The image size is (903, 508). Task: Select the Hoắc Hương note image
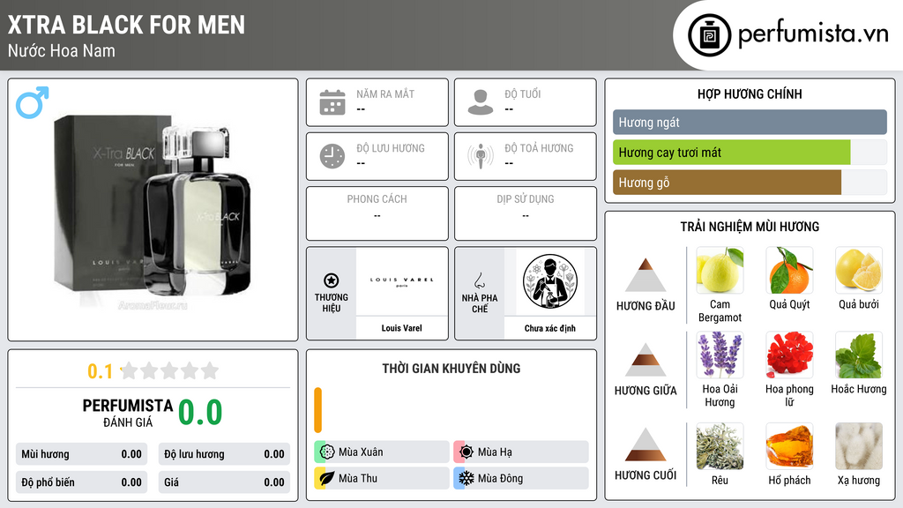(859, 355)
